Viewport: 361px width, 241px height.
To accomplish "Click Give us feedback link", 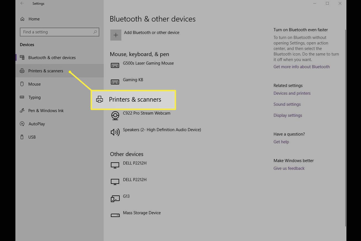I will coord(289,168).
